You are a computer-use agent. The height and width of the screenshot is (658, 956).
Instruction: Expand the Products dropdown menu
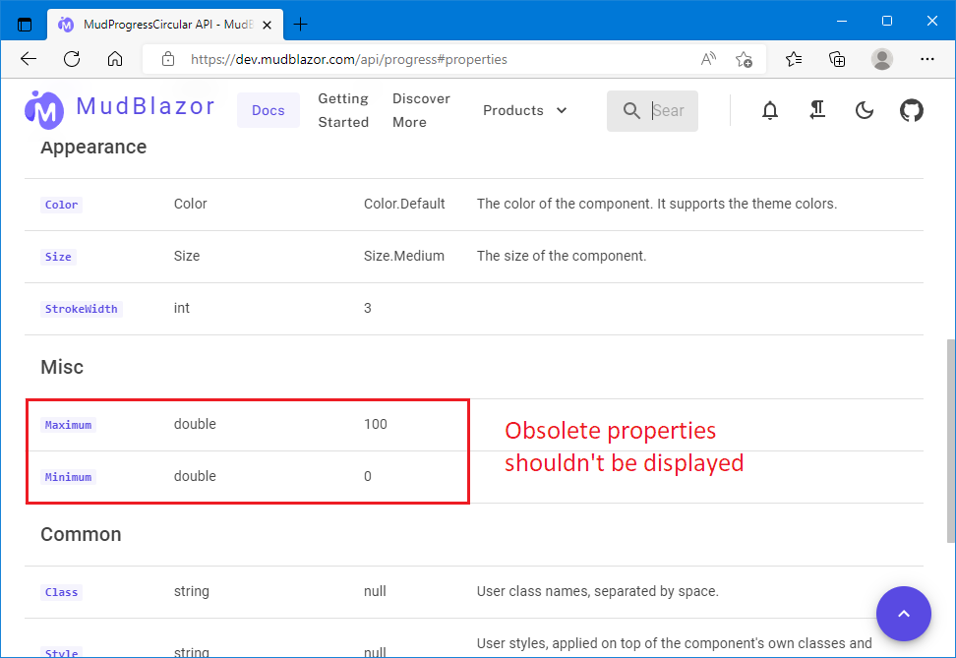click(x=524, y=110)
